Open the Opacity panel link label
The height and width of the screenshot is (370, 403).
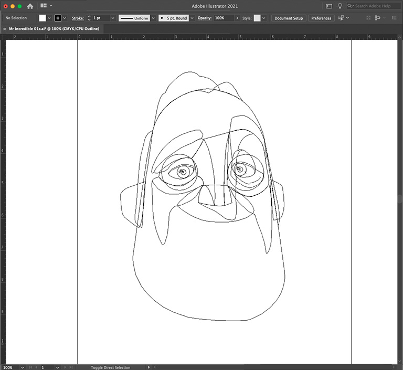click(x=205, y=18)
